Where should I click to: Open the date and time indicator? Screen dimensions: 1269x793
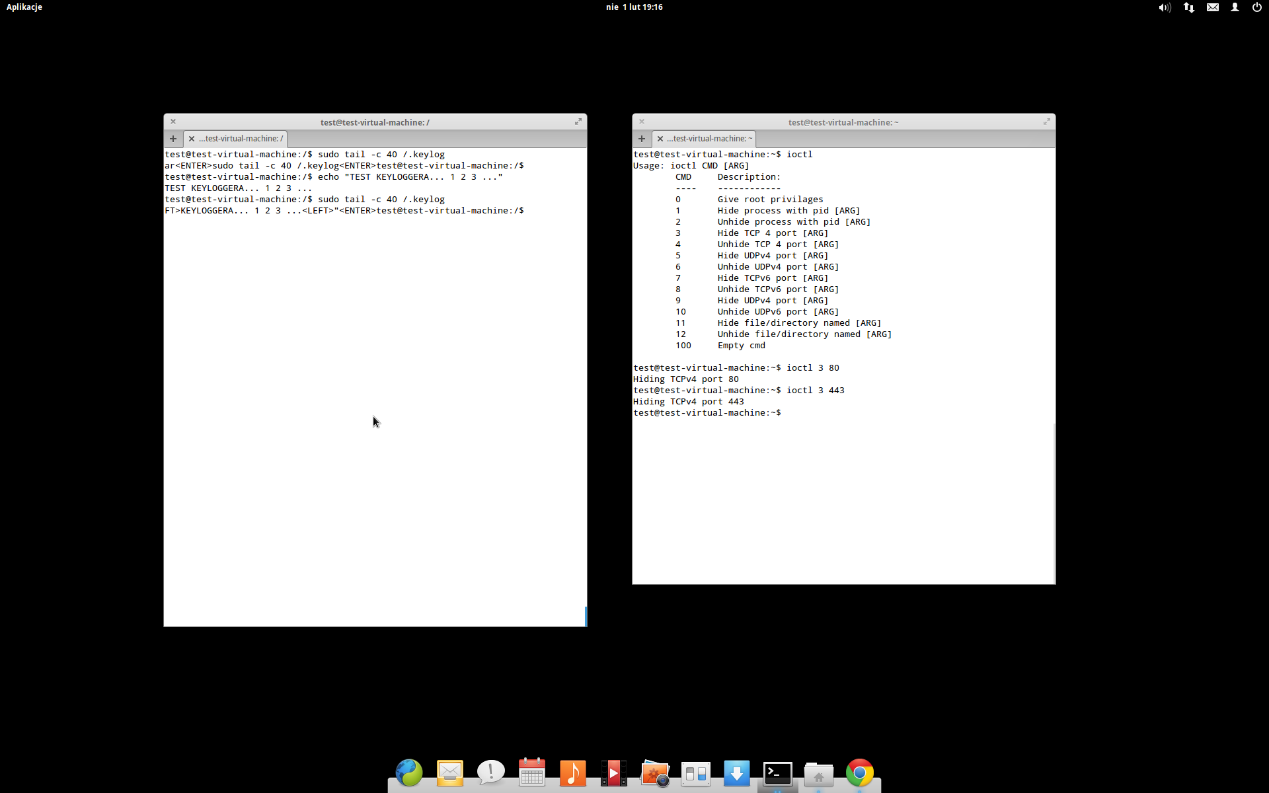[634, 7]
